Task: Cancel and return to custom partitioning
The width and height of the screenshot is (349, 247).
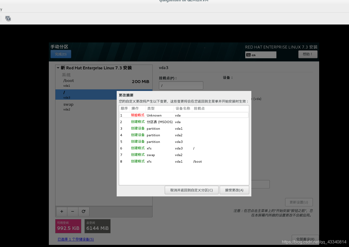Action: click(x=192, y=190)
